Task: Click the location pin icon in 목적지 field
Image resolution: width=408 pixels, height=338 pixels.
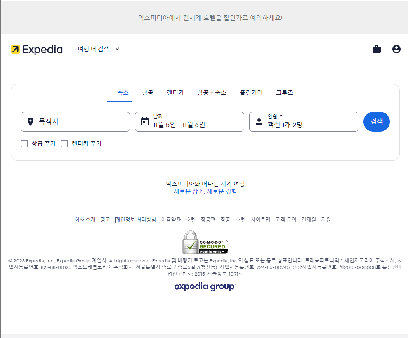Action: tap(30, 121)
